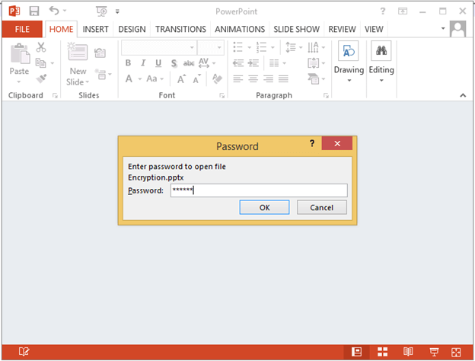This screenshot has height=361, width=475.
Task: Click the fit slide to window icon
Action: tap(457, 352)
